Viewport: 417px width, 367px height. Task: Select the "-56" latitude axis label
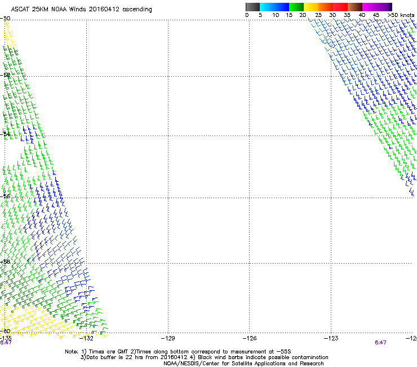pos(5,196)
